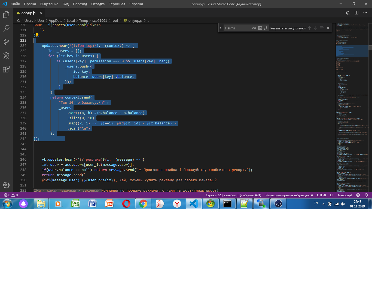Open the Переход menu
372x294 pixels.
(80, 4)
